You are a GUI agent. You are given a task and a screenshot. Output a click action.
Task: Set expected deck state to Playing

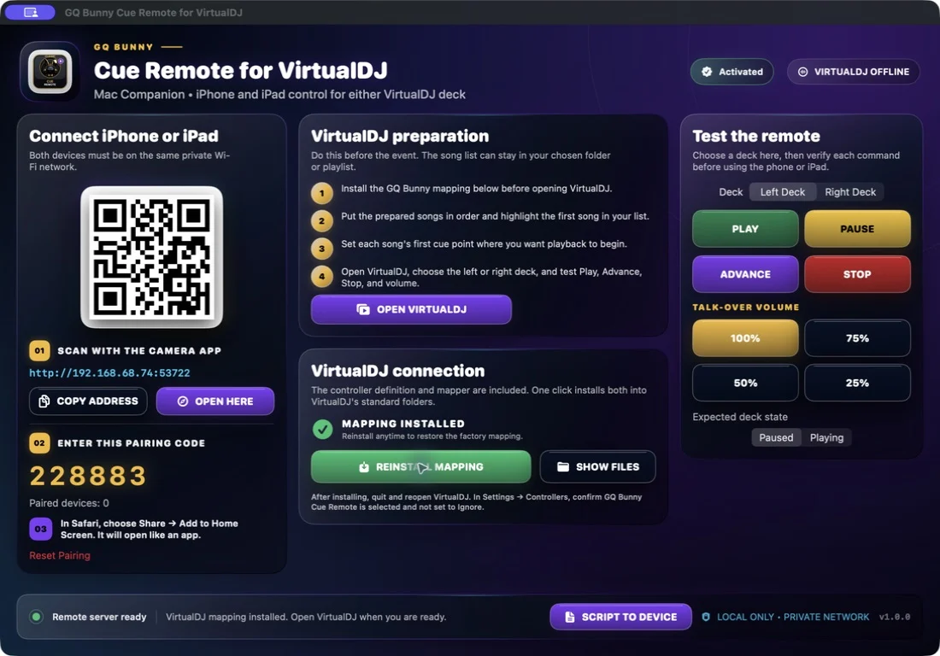tap(826, 438)
